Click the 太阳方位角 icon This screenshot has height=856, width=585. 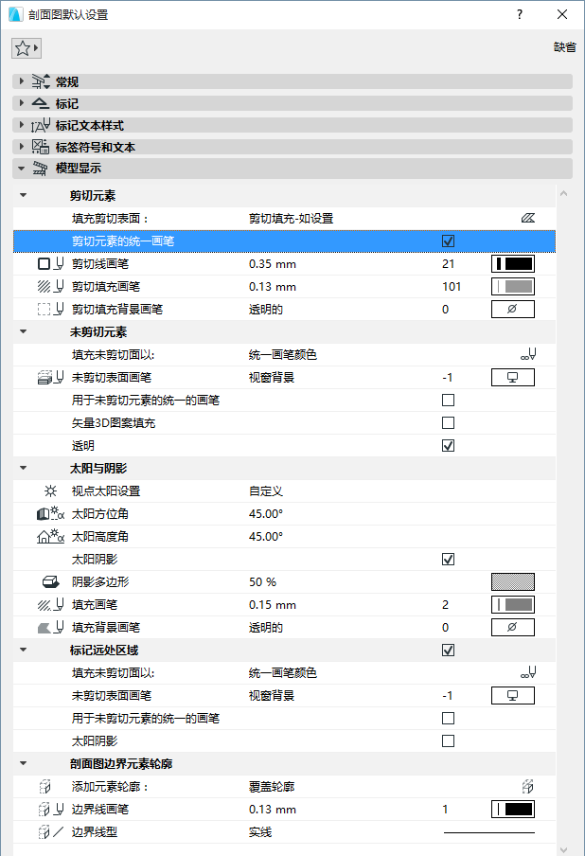pos(51,514)
